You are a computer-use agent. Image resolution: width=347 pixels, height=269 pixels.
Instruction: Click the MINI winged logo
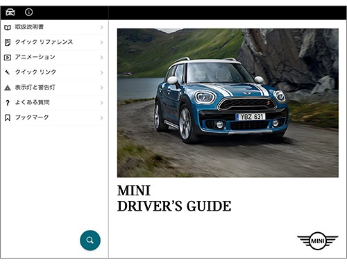(x=318, y=241)
